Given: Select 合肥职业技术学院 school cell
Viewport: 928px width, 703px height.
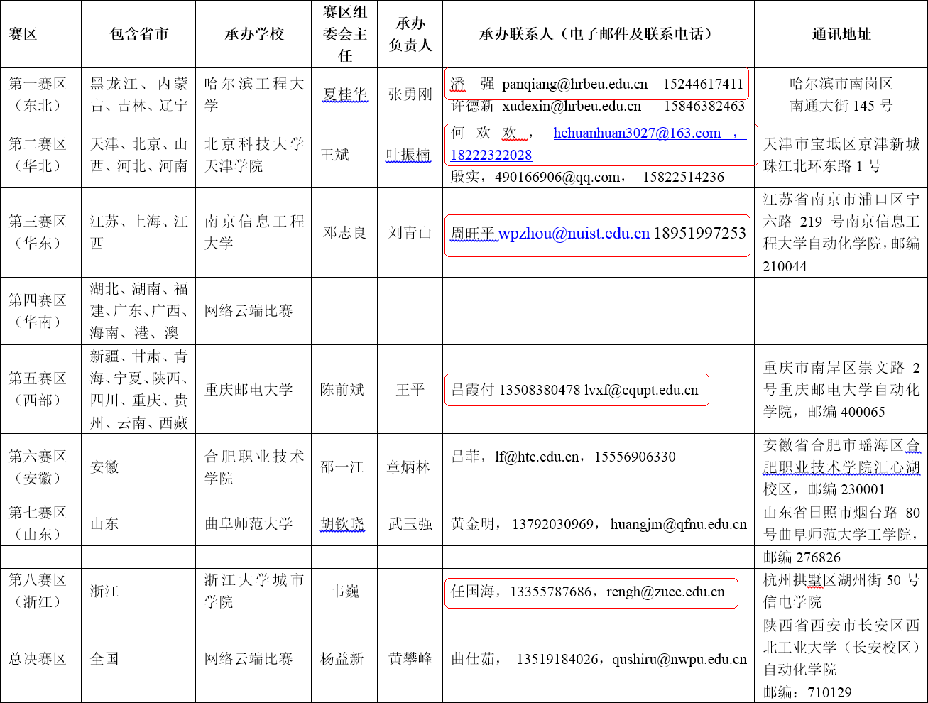Looking at the screenshot, I should point(254,467).
